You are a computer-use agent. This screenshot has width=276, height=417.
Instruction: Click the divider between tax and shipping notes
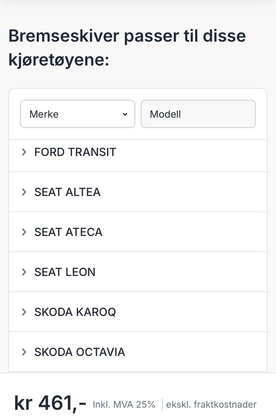162,404
